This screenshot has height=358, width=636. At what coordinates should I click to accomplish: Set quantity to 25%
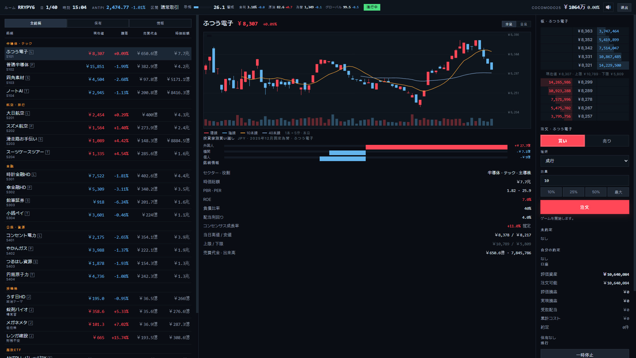click(x=573, y=192)
